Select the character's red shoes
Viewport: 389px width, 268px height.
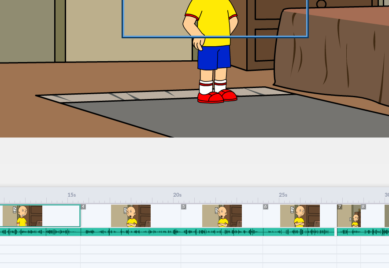point(217,96)
